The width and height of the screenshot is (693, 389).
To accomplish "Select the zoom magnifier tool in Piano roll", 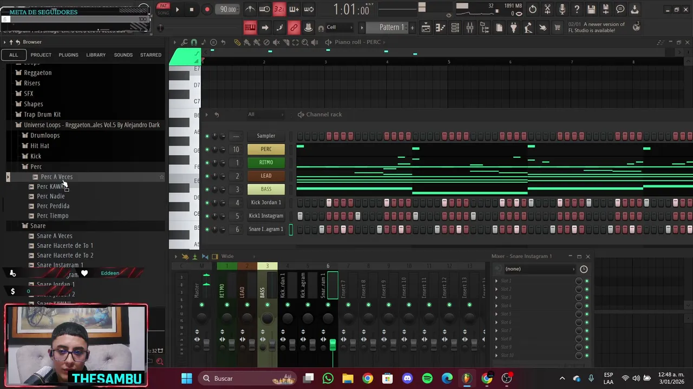I will pyautogui.click(x=305, y=42).
